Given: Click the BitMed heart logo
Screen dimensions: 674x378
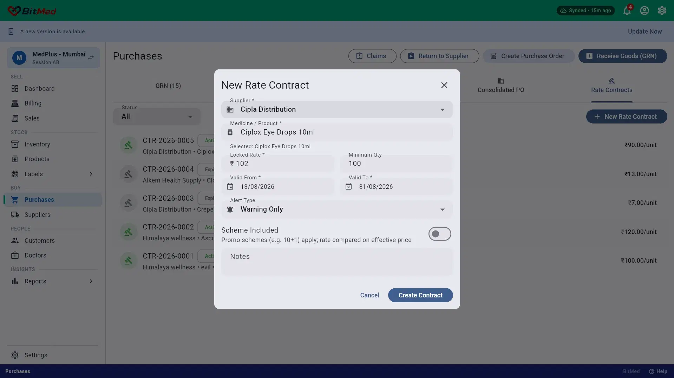Looking at the screenshot, I should [x=14, y=11].
